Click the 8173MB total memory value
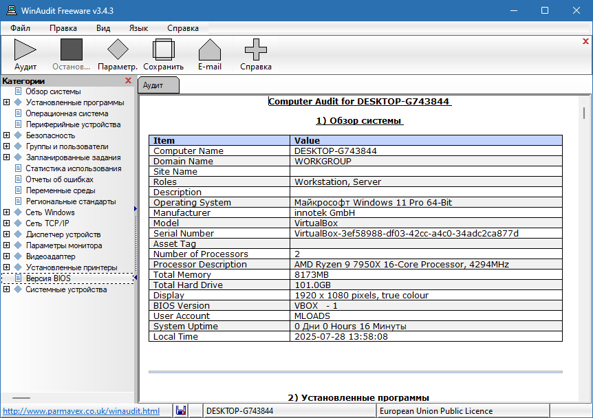Image resolution: width=593 pixels, height=418 pixels. [311, 274]
